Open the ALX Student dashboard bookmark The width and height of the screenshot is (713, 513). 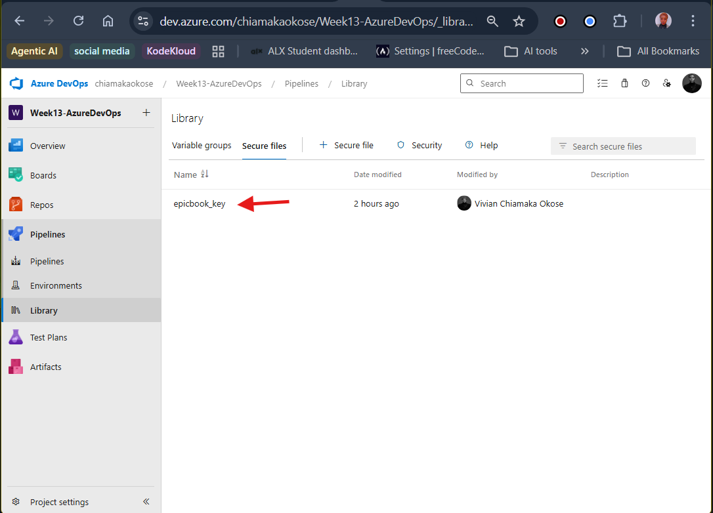[304, 51]
